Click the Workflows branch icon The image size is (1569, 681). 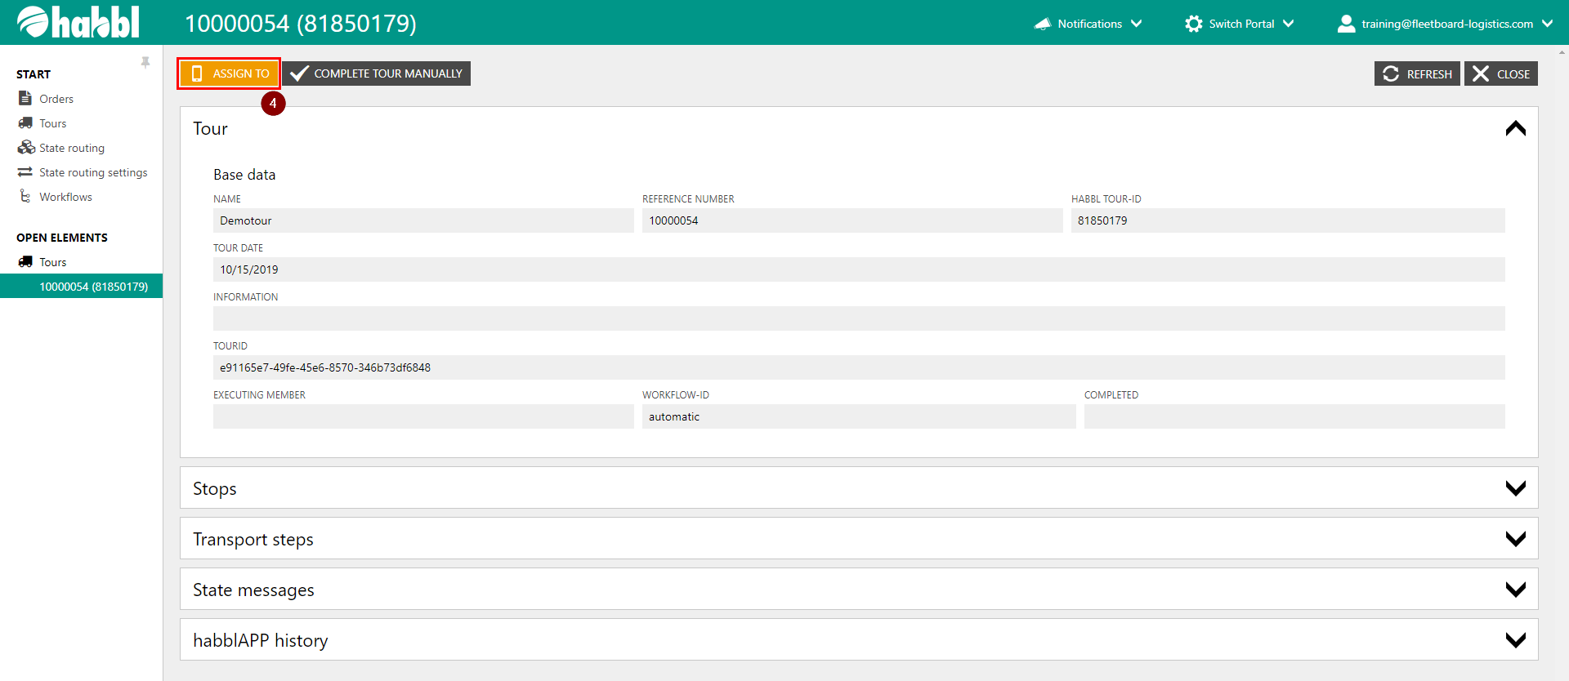pos(25,197)
